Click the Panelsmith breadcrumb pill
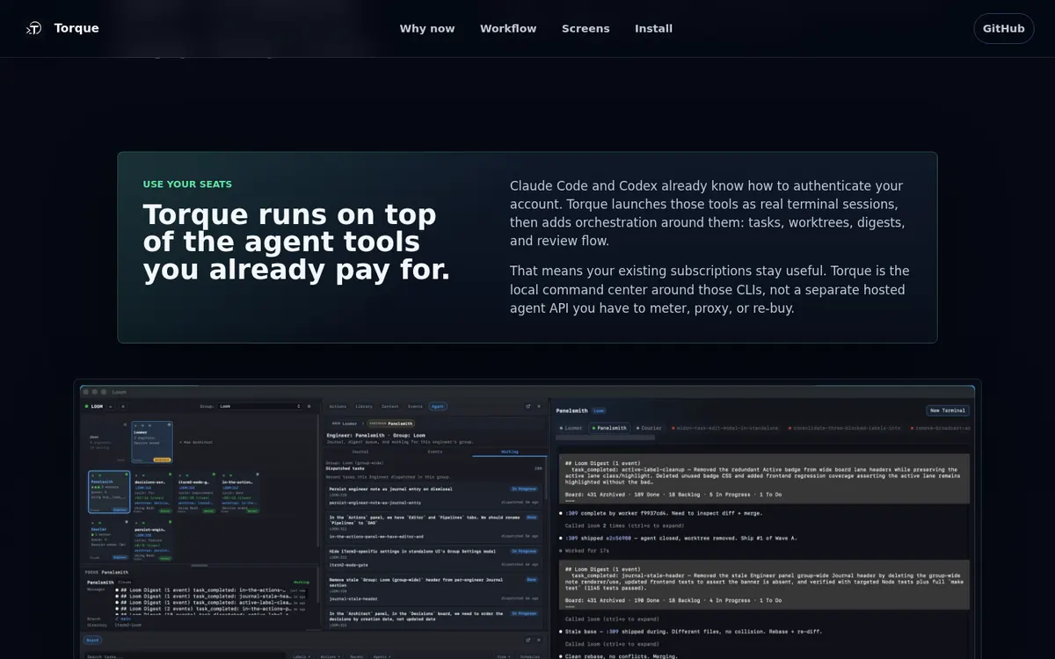Screen dimensions: 1055x659 click(390, 423)
